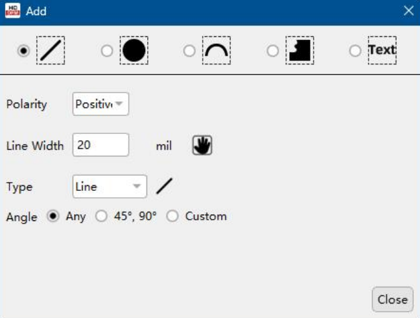Click the line preview icon beside Type

point(164,186)
